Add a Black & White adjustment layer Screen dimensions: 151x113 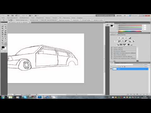[126, 41]
